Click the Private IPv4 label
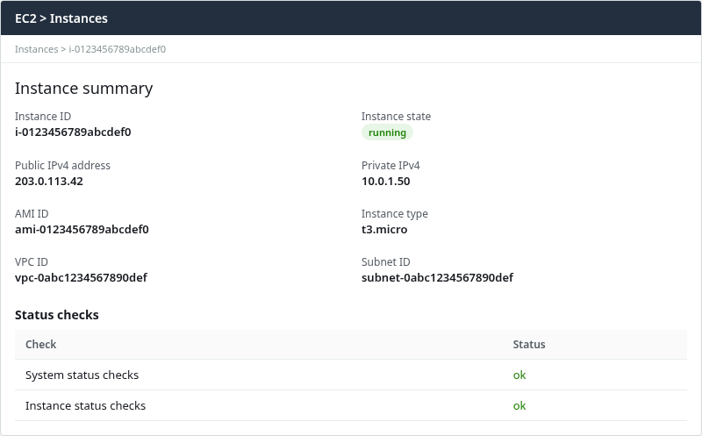The image size is (702, 436). [x=390, y=166]
